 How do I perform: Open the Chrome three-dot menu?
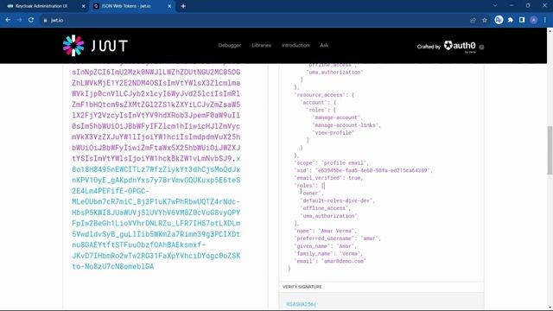click(545, 20)
